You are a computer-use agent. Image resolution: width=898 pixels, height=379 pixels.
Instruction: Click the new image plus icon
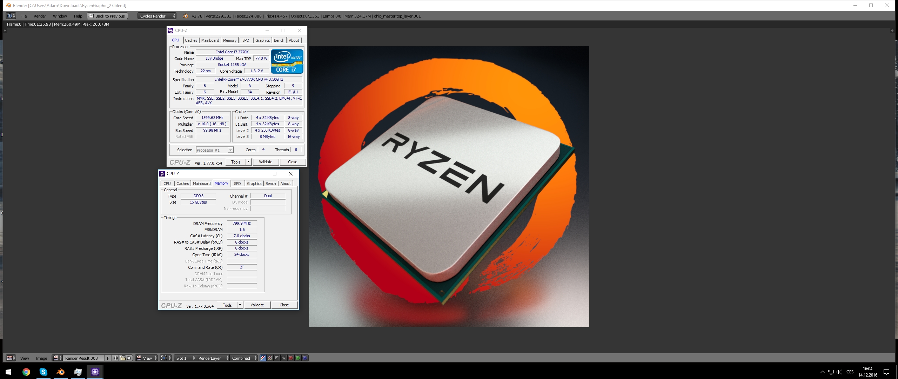(115, 358)
